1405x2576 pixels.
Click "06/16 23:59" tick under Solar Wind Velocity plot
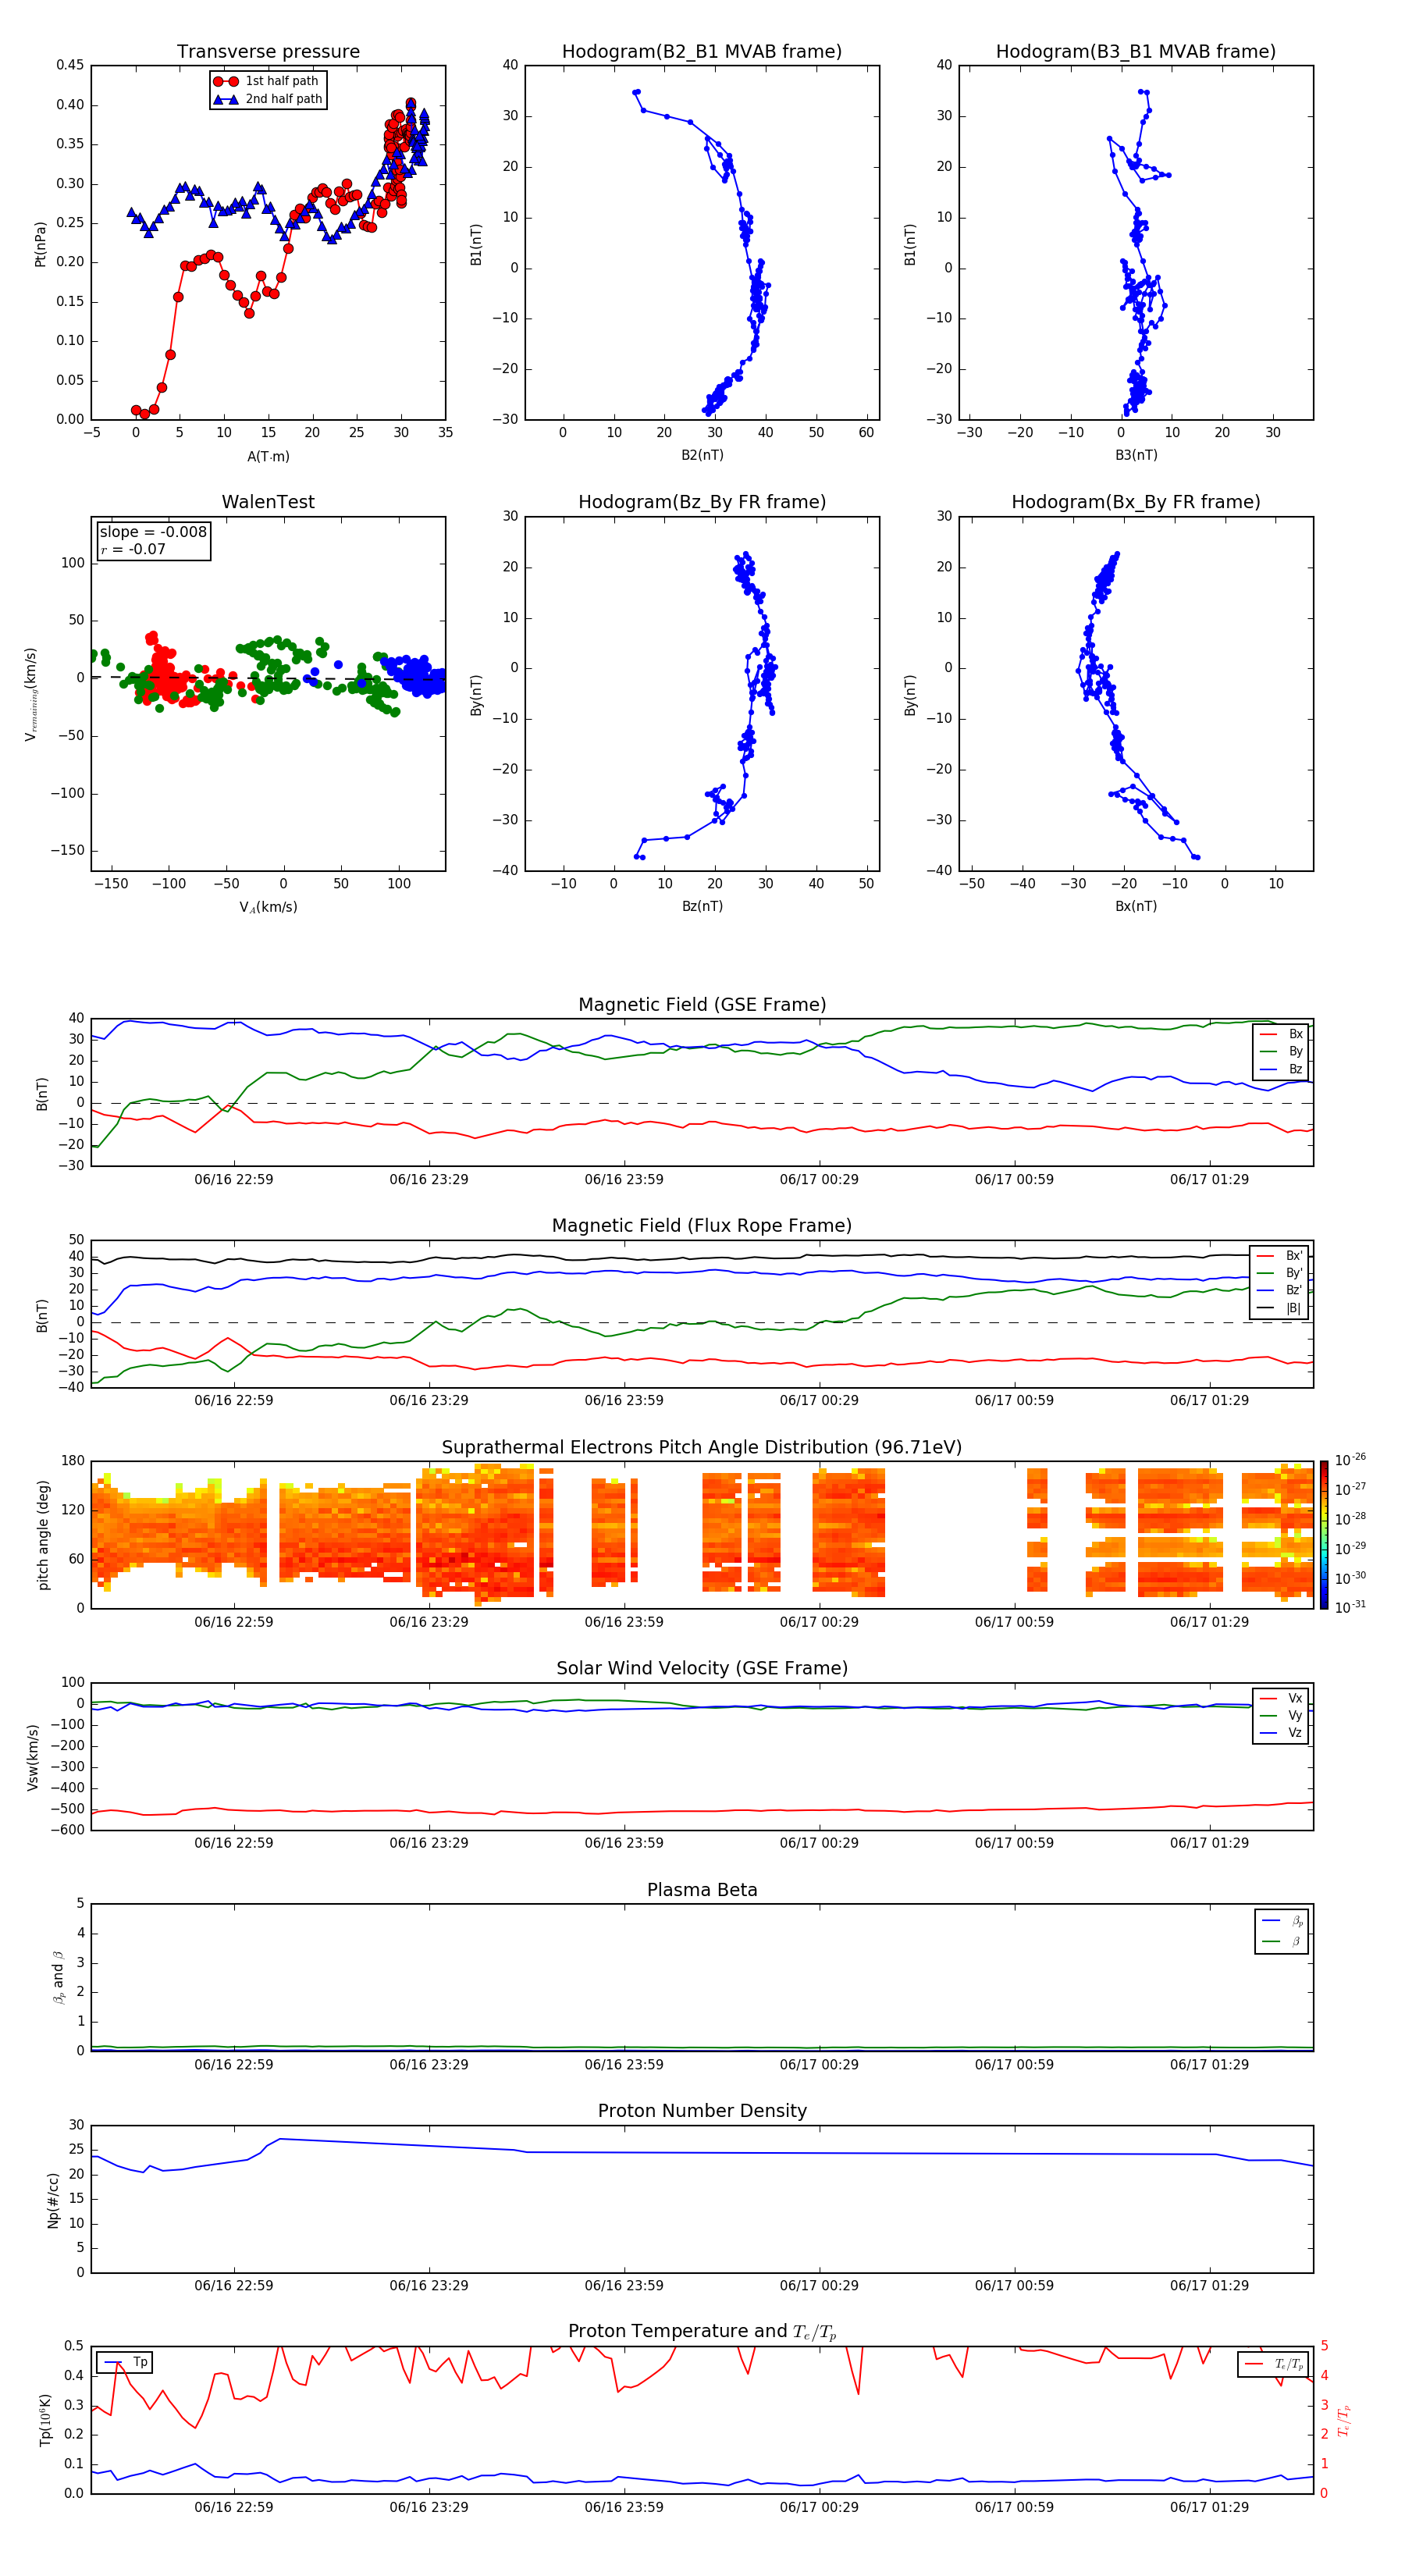[624, 1843]
